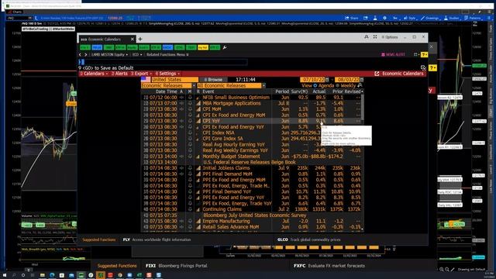Viewport: 496px width, 279px height.
Task: Navigate back with the left arrow
Action: pos(80,55)
